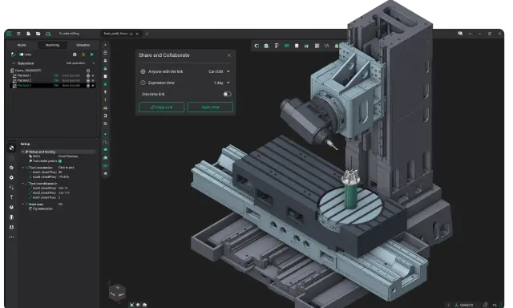The height and width of the screenshot is (308, 513).
Task: Collapse the vertical toolbar with its top arrow
Action: tap(105, 45)
